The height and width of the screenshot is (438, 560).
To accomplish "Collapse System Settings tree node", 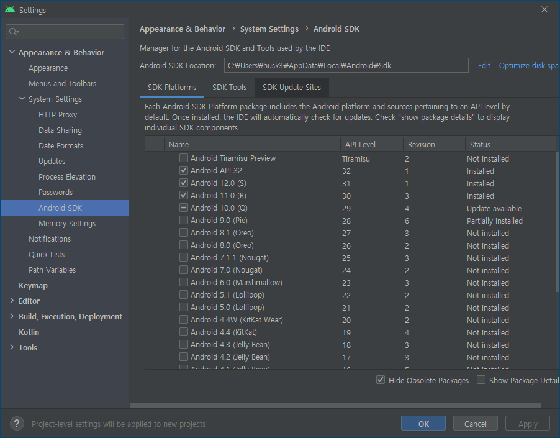I will pos(22,99).
